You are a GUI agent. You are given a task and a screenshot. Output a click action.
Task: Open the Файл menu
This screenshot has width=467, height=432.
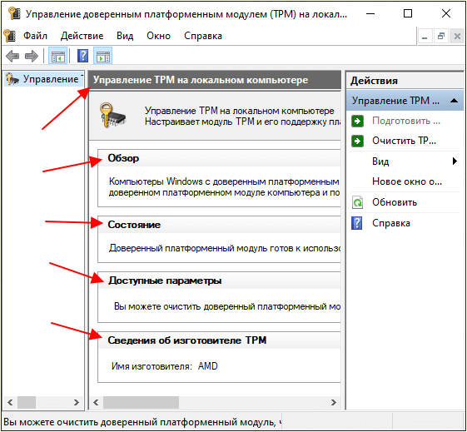tap(35, 36)
